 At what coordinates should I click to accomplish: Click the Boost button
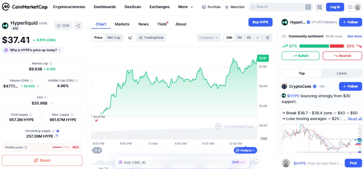click(x=42, y=160)
